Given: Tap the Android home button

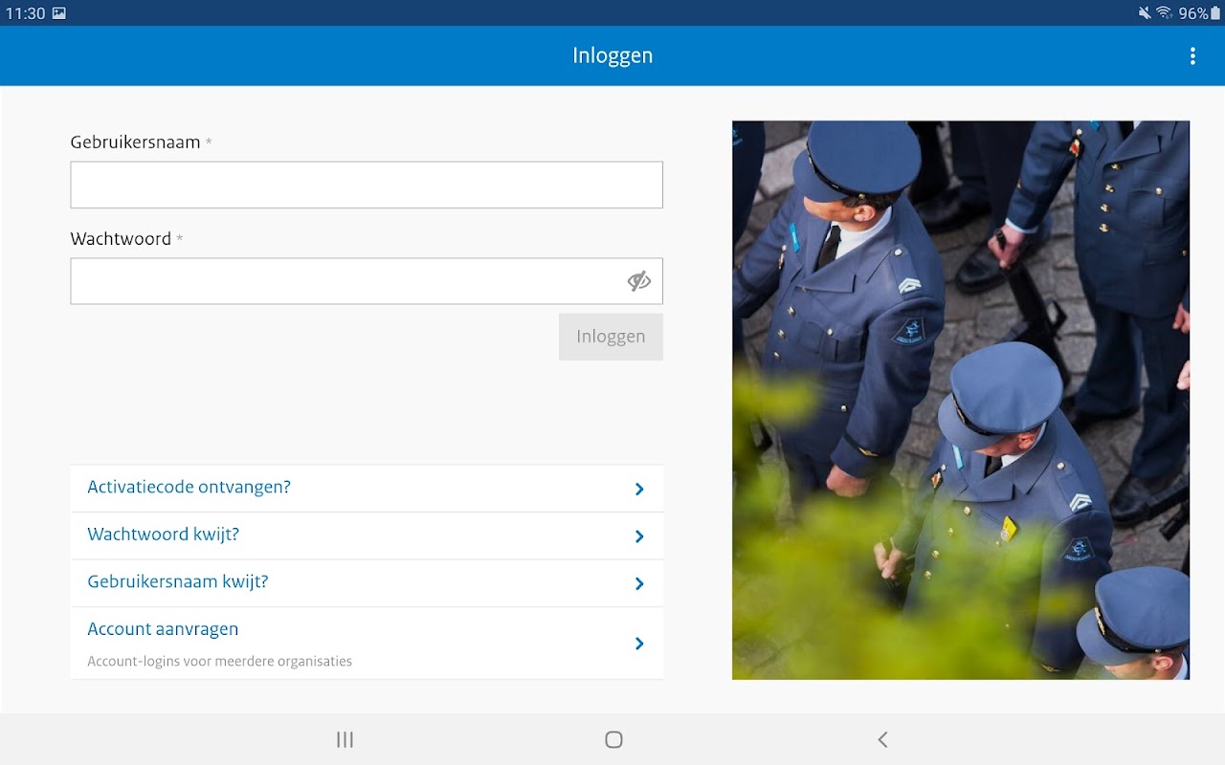Looking at the screenshot, I should pos(613,739).
